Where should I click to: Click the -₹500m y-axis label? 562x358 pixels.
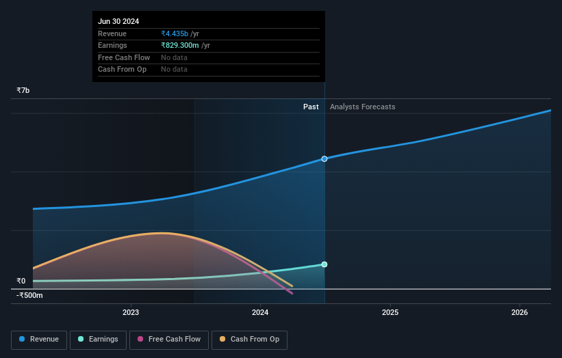coord(29,295)
